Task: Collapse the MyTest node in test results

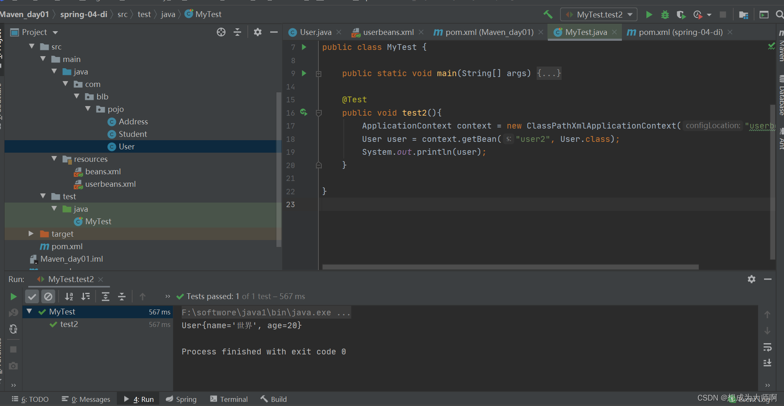Action: (30, 312)
